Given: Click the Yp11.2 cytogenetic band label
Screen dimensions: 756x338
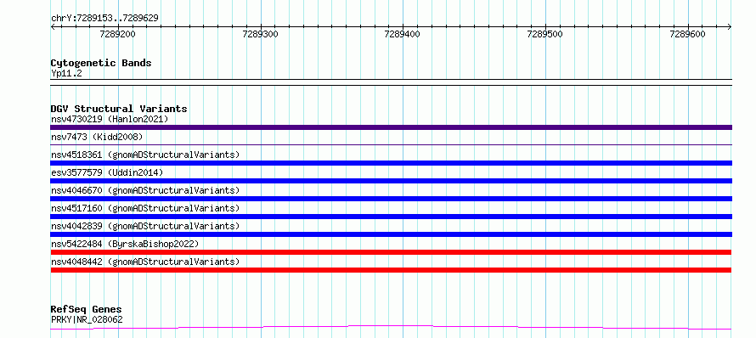Looking at the screenshot, I should pyautogui.click(x=66, y=73).
